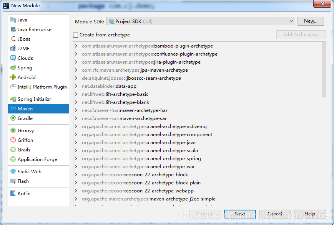Click the Maven m icon
Viewport: 334px width, 225px height.
(13, 109)
